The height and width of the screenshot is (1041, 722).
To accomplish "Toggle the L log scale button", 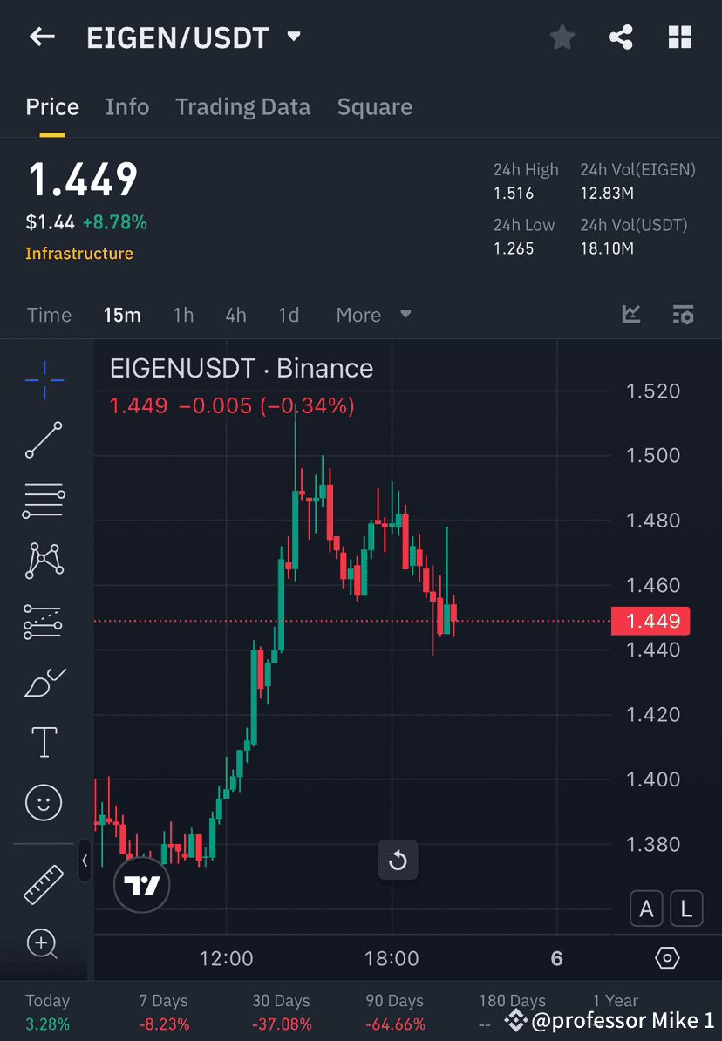I will click(686, 908).
